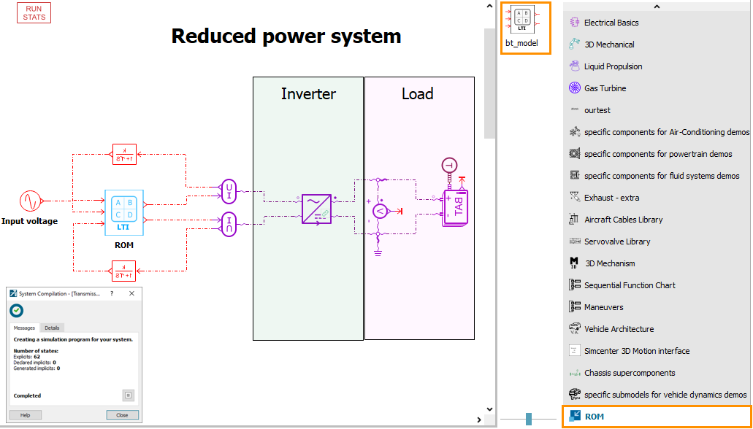The height and width of the screenshot is (429, 753).
Task: Click Help in the compilation dialog
Action: [x=25, y=414]
